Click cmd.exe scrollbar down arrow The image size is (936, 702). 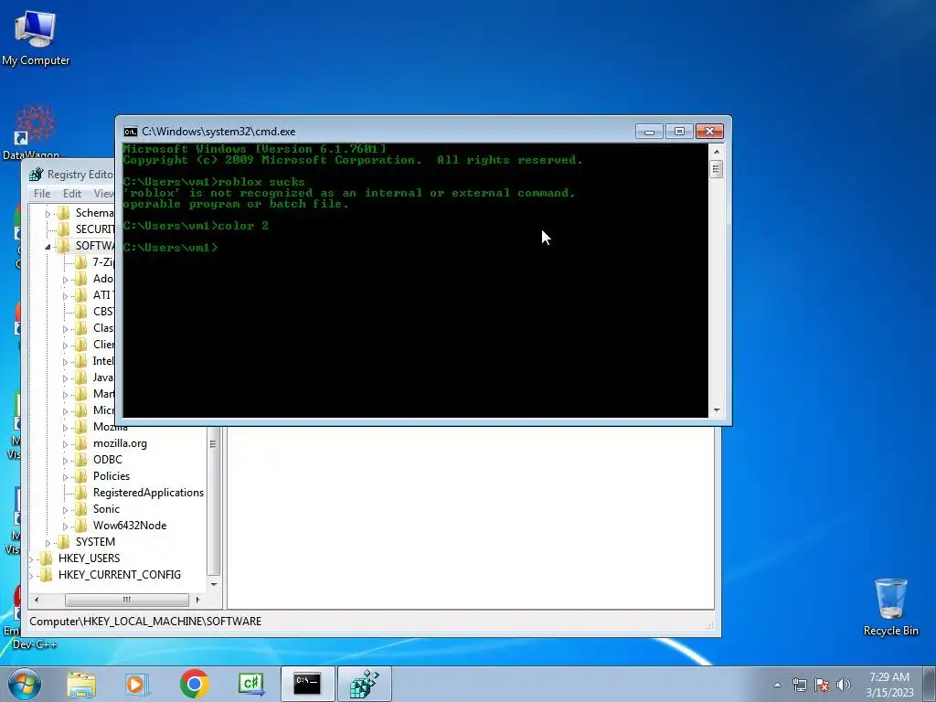click(x=717, y=410)
